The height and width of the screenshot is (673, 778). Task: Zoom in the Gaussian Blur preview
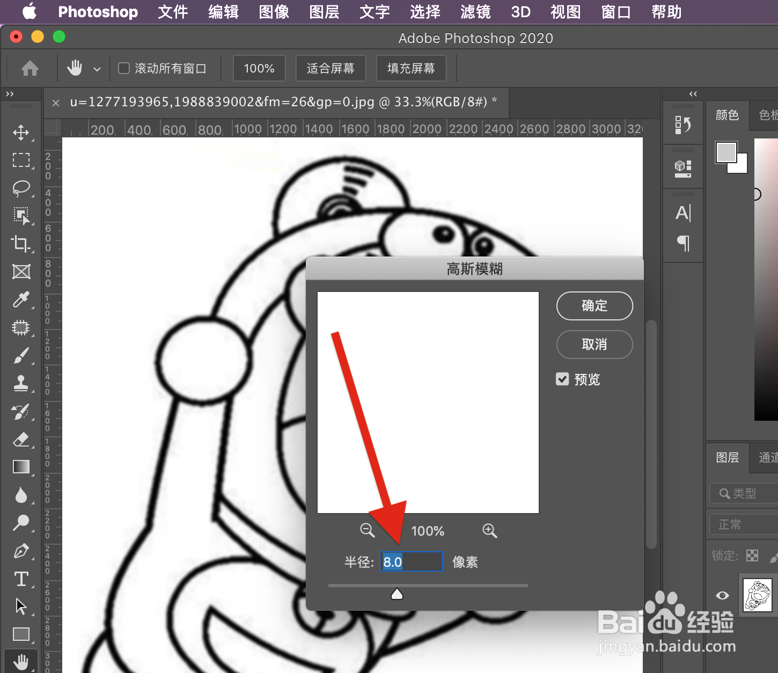point(489,530)
